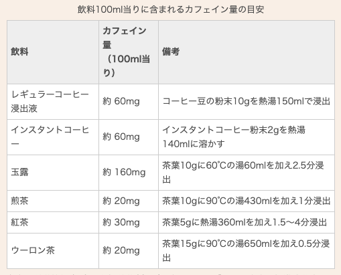Select the 約 30mg caffeine value
341x275 pixels.
pyautogui.click(x=121, y=222)
